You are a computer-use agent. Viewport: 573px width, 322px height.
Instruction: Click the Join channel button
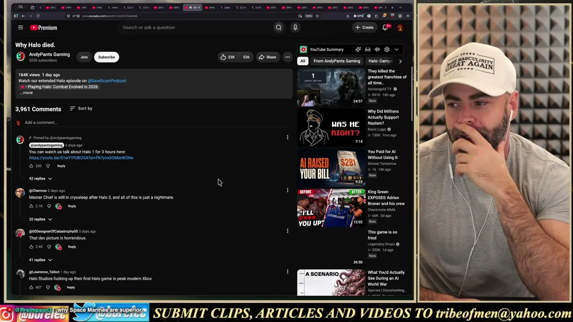pyautogui.click(x=84, y=57)
